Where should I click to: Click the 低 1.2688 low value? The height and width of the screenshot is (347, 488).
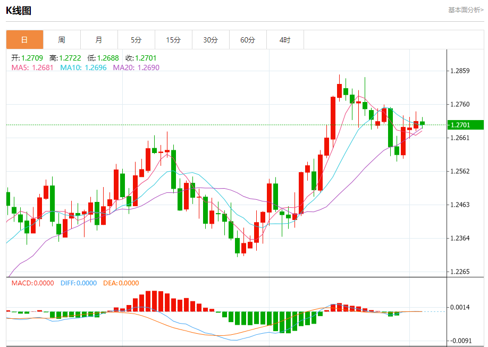click(103, 58)
